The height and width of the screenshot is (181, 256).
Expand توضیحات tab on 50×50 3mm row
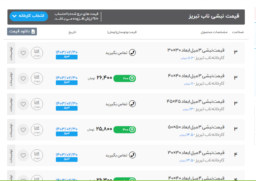pyautogui.click(x=10, y=129)
